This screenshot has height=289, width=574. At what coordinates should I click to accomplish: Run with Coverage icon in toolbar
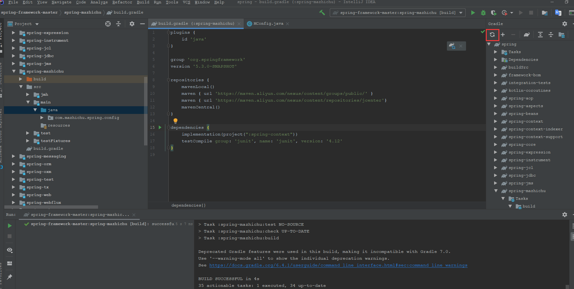(x=493, y=13)
